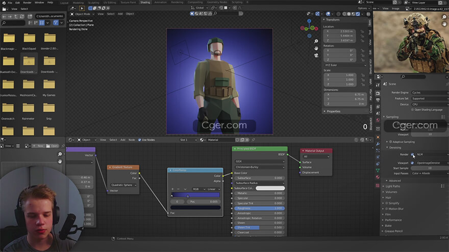Click the Start Sample value field
Image resolution: width=449 pixels, height=252 pixels.
430,169
